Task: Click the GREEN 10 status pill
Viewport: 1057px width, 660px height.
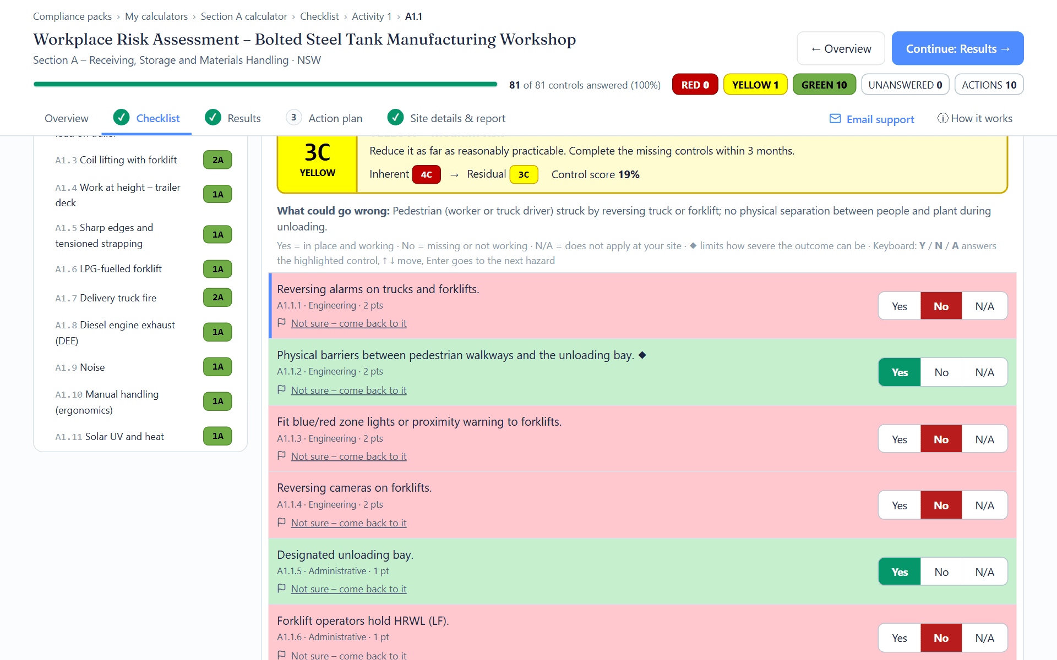Action: click(x=824, y=85)
